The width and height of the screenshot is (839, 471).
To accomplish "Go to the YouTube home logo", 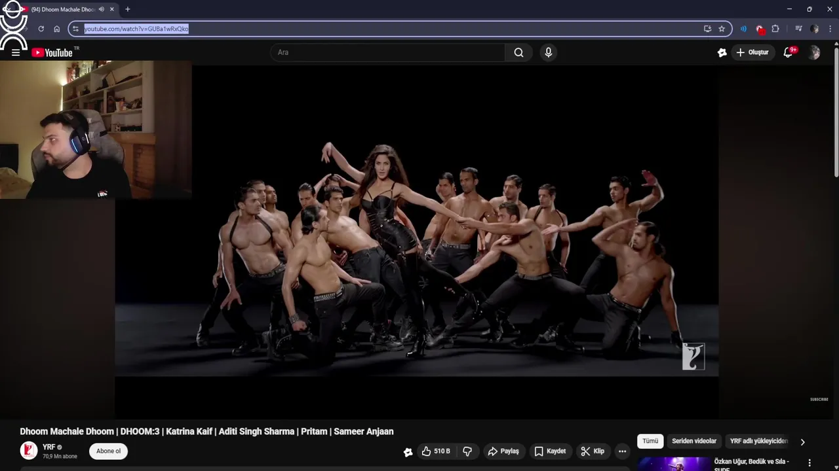I will (x=52, y=52).
